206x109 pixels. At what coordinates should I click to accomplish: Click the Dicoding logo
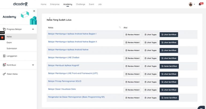(20, 4)
